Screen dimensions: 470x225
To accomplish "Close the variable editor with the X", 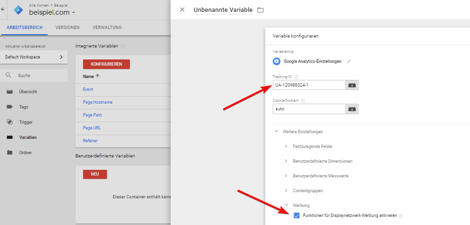I will tap(182, 10).
